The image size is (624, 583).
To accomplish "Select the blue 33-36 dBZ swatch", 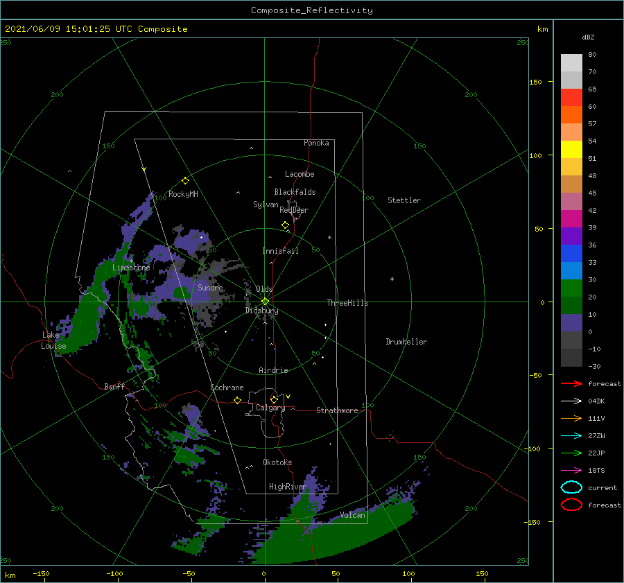I will tap(571, 253).
